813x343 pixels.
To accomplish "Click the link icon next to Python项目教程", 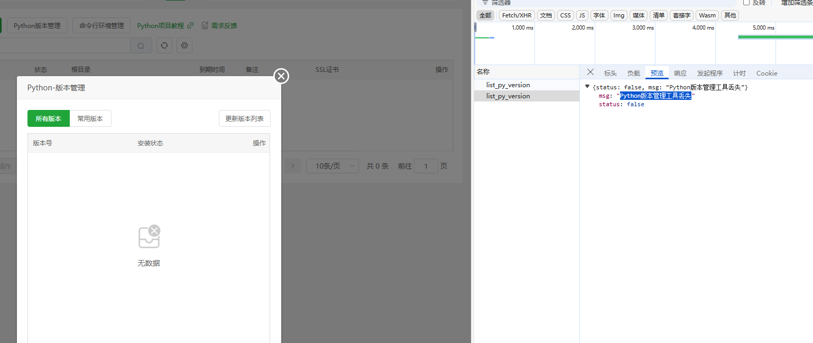I will 190,25.
